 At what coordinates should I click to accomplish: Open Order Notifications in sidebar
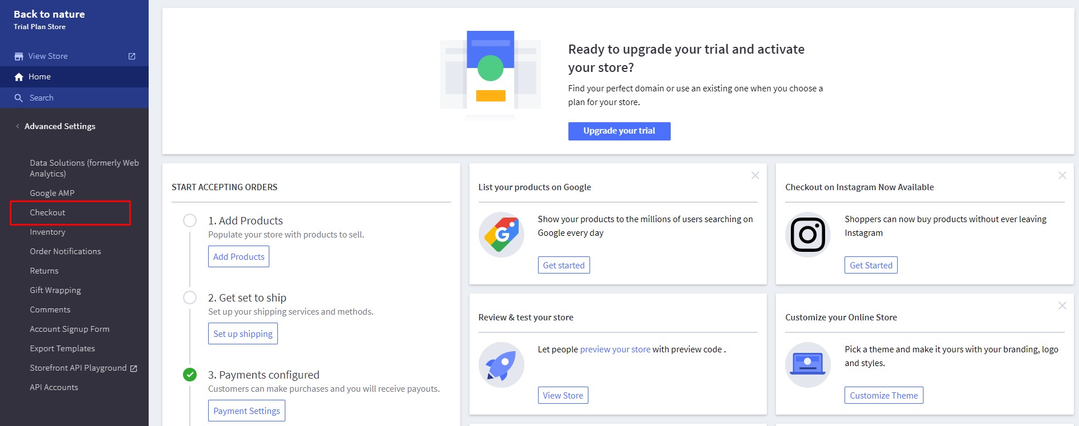[65, 251]
